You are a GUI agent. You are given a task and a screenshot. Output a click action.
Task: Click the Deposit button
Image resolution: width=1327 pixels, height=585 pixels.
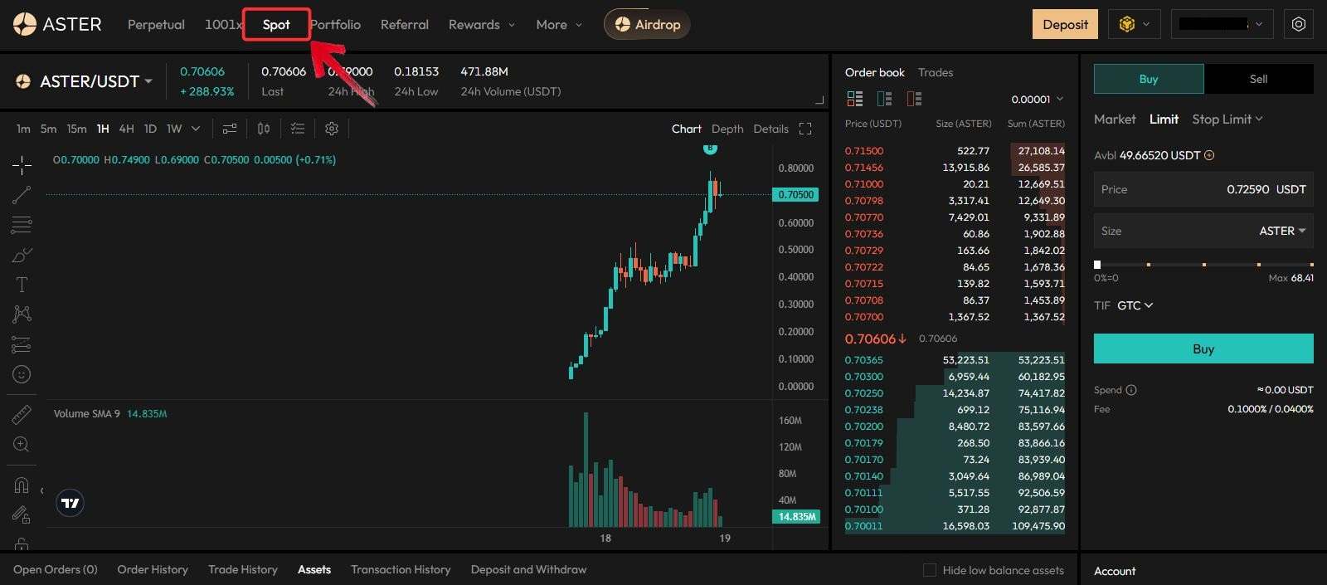tap(1065, 24)
